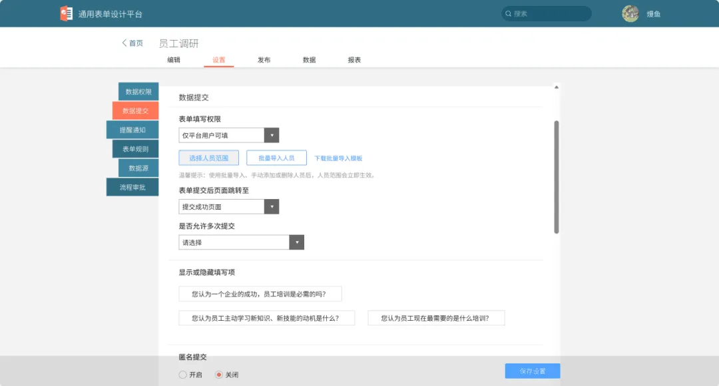Click the 请选择 combo box field
Screen dimensions: 719x386
tap(241, 242)
